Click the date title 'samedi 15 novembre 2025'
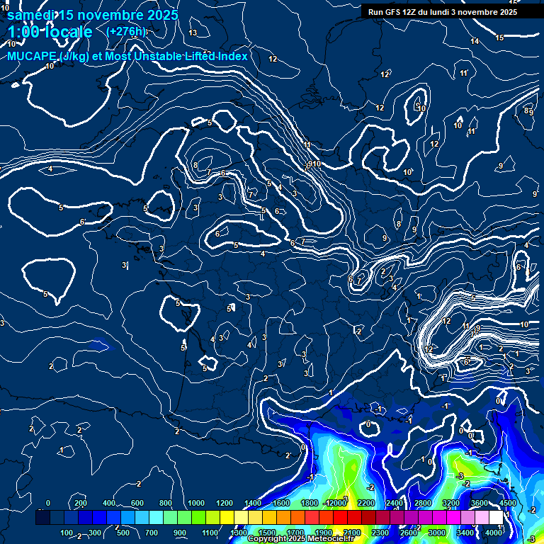The height and width of the screenshot is (544, 544). [x=93, y=15]
